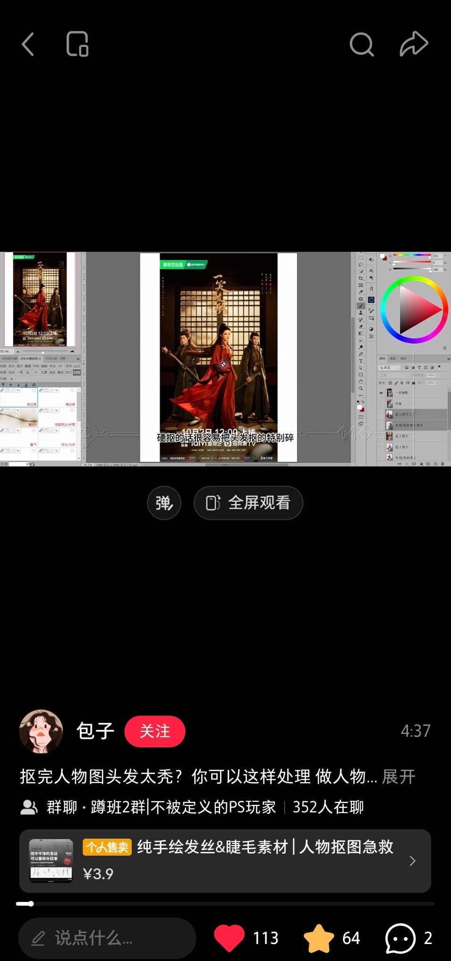
Task: Click the Hue slider in the color panel
Action: (x=412, y=255)
